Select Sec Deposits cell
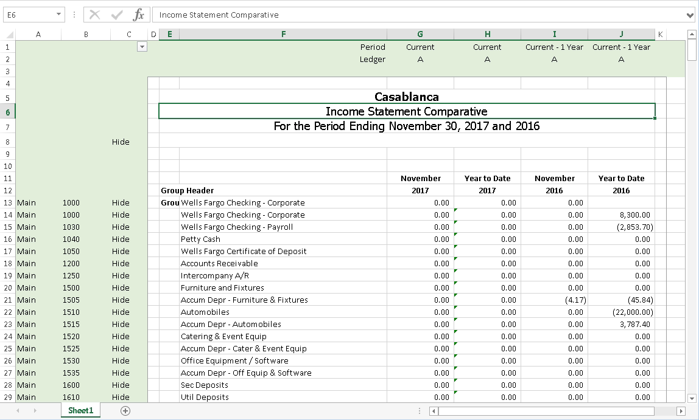This screenshot has height=420, width=699. (283, 385)
